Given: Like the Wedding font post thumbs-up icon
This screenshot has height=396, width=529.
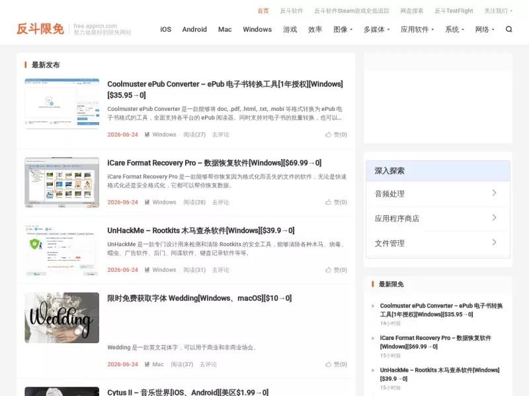Looking at the screenshot, I should (x=328, y=365).
